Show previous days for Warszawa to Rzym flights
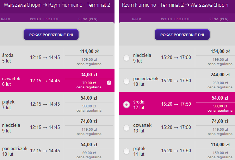The height and width of the screenshot is (160, 235). click(51, 35)
